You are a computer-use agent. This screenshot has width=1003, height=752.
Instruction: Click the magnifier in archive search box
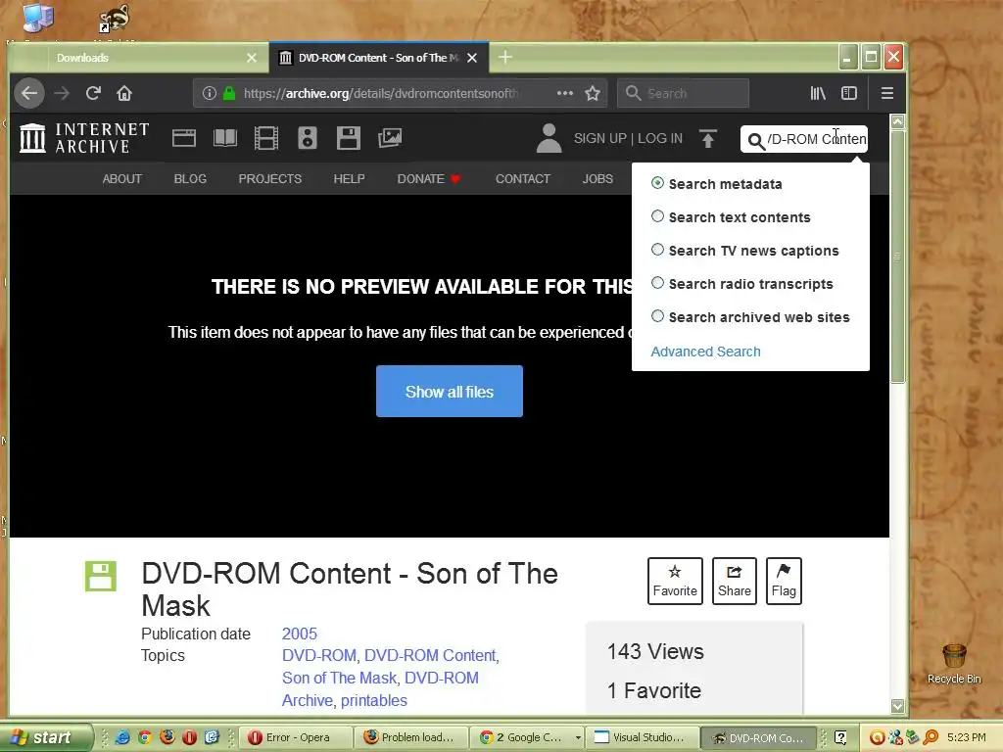756,141
